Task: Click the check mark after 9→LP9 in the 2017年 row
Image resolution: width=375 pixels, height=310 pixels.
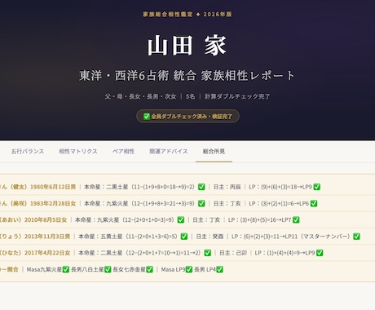Action: 320,253
